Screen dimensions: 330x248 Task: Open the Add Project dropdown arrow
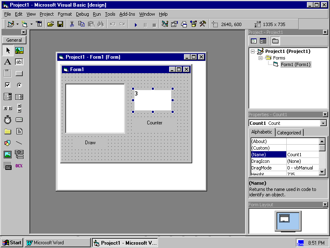[17, 24]
